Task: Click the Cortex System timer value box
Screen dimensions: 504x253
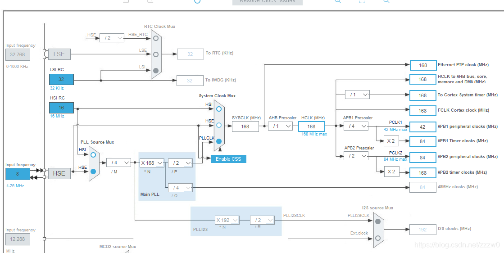Action: 423,95
